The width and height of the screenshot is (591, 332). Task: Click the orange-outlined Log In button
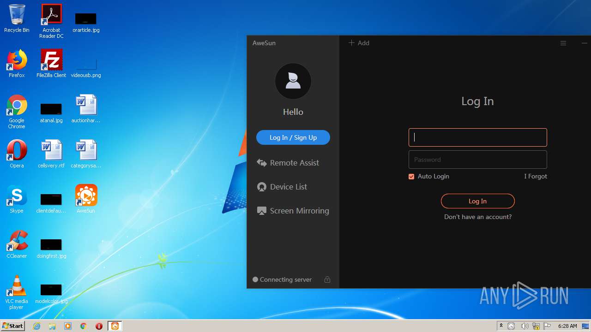point(477,201)
